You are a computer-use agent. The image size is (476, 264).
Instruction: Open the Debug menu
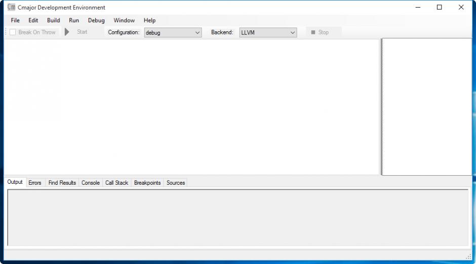tap(96, 20)
